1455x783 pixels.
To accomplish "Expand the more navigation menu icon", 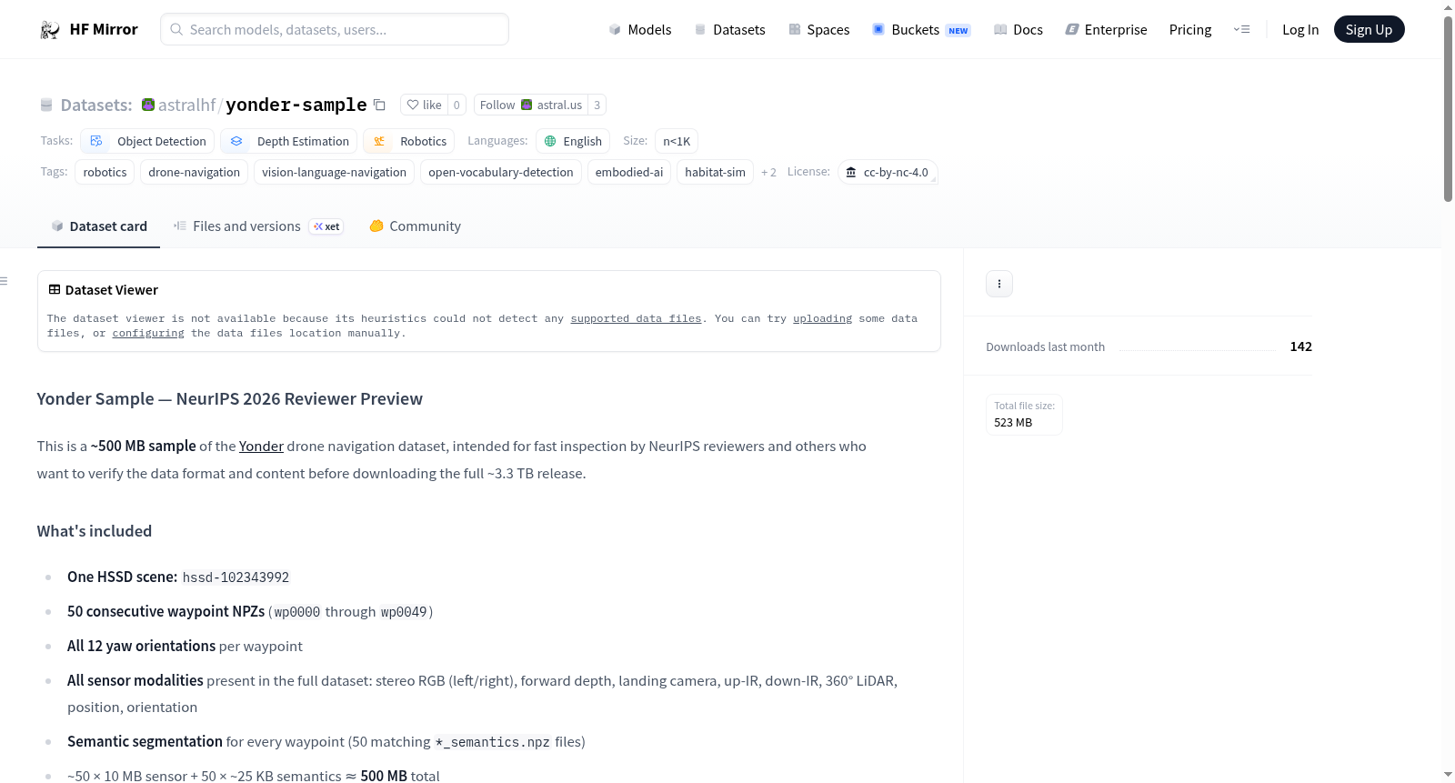I will pos(1241,29).
